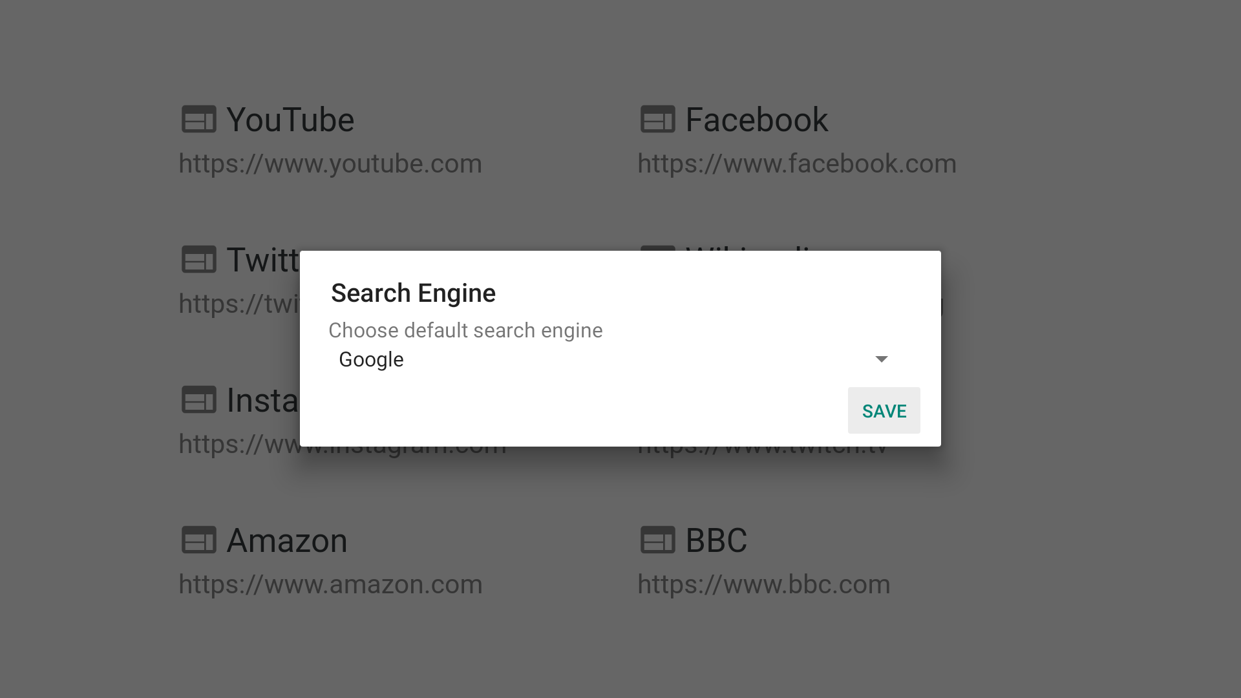Open the Amazon bookmark title
Screen dimensions: 1241x698
coord(287,541)
